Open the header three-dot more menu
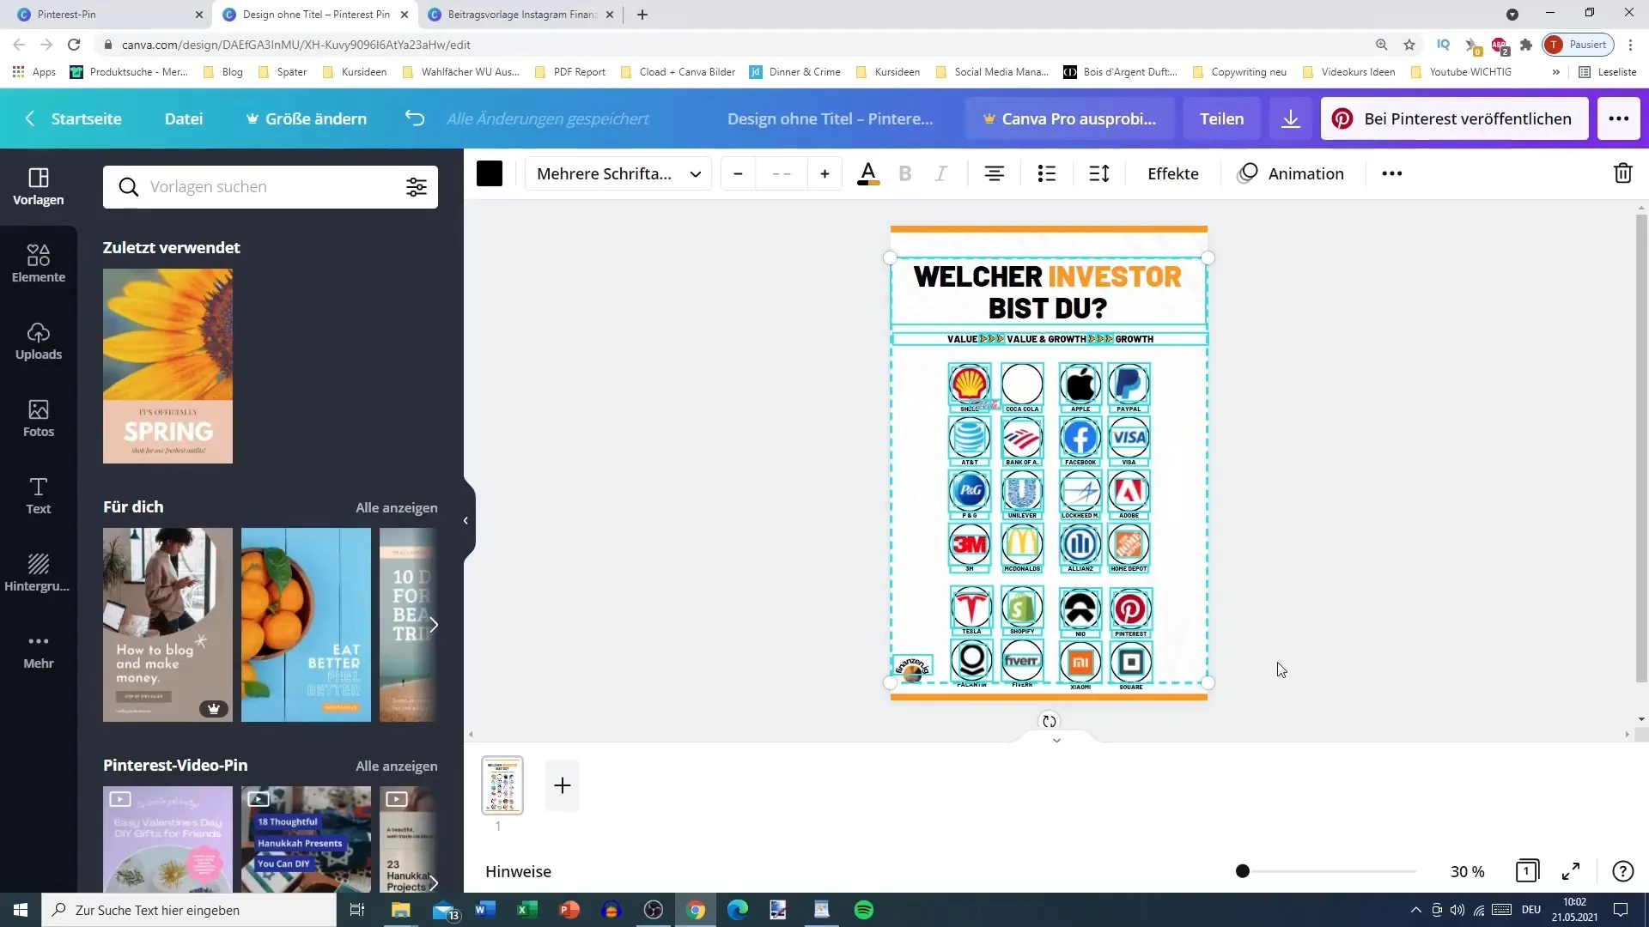This screenshot has width=1649, height=927. (x=1618, y=118)
